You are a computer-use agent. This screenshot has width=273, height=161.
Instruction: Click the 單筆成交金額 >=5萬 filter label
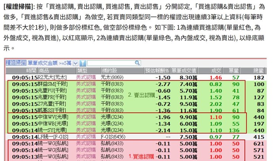coord(49,63)
